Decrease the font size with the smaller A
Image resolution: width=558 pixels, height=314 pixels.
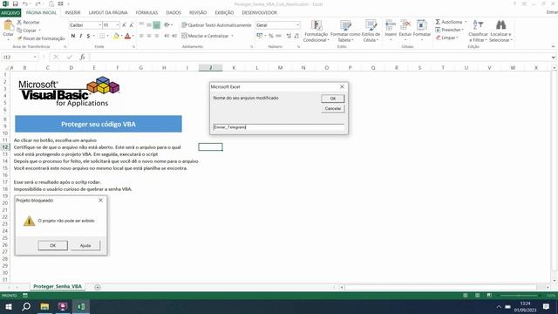click(132, 25)
